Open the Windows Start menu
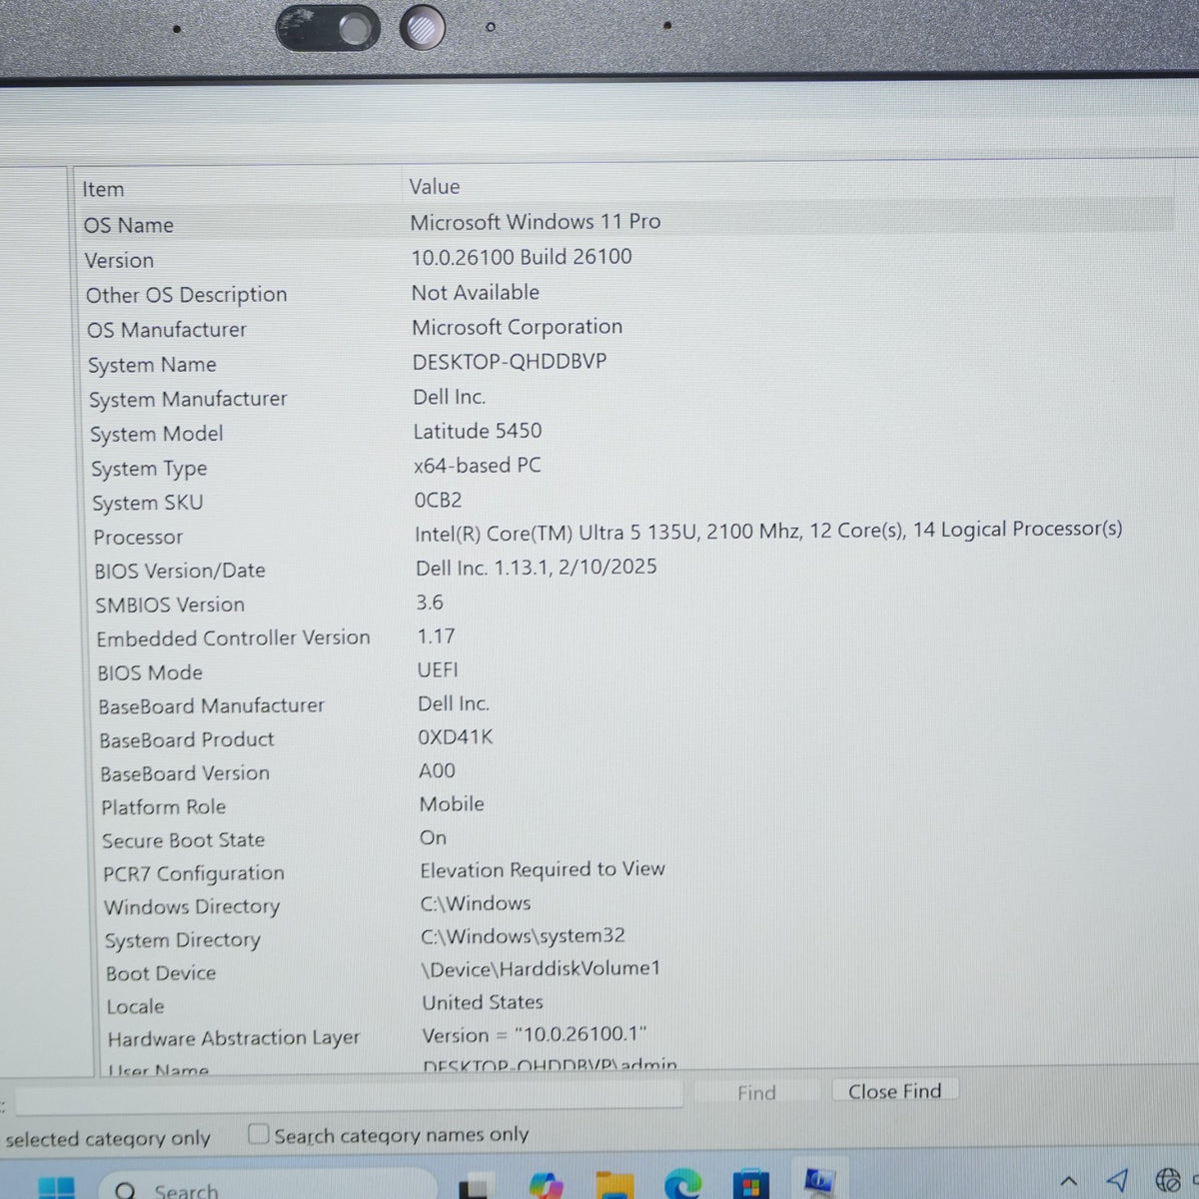Screen dimensions: 1199x1199 tap(56, 1188)
